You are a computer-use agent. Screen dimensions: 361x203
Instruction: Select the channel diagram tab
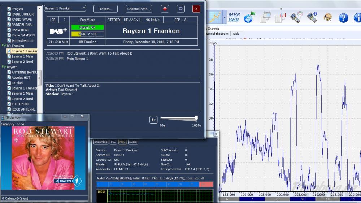(x=218, y=34)
